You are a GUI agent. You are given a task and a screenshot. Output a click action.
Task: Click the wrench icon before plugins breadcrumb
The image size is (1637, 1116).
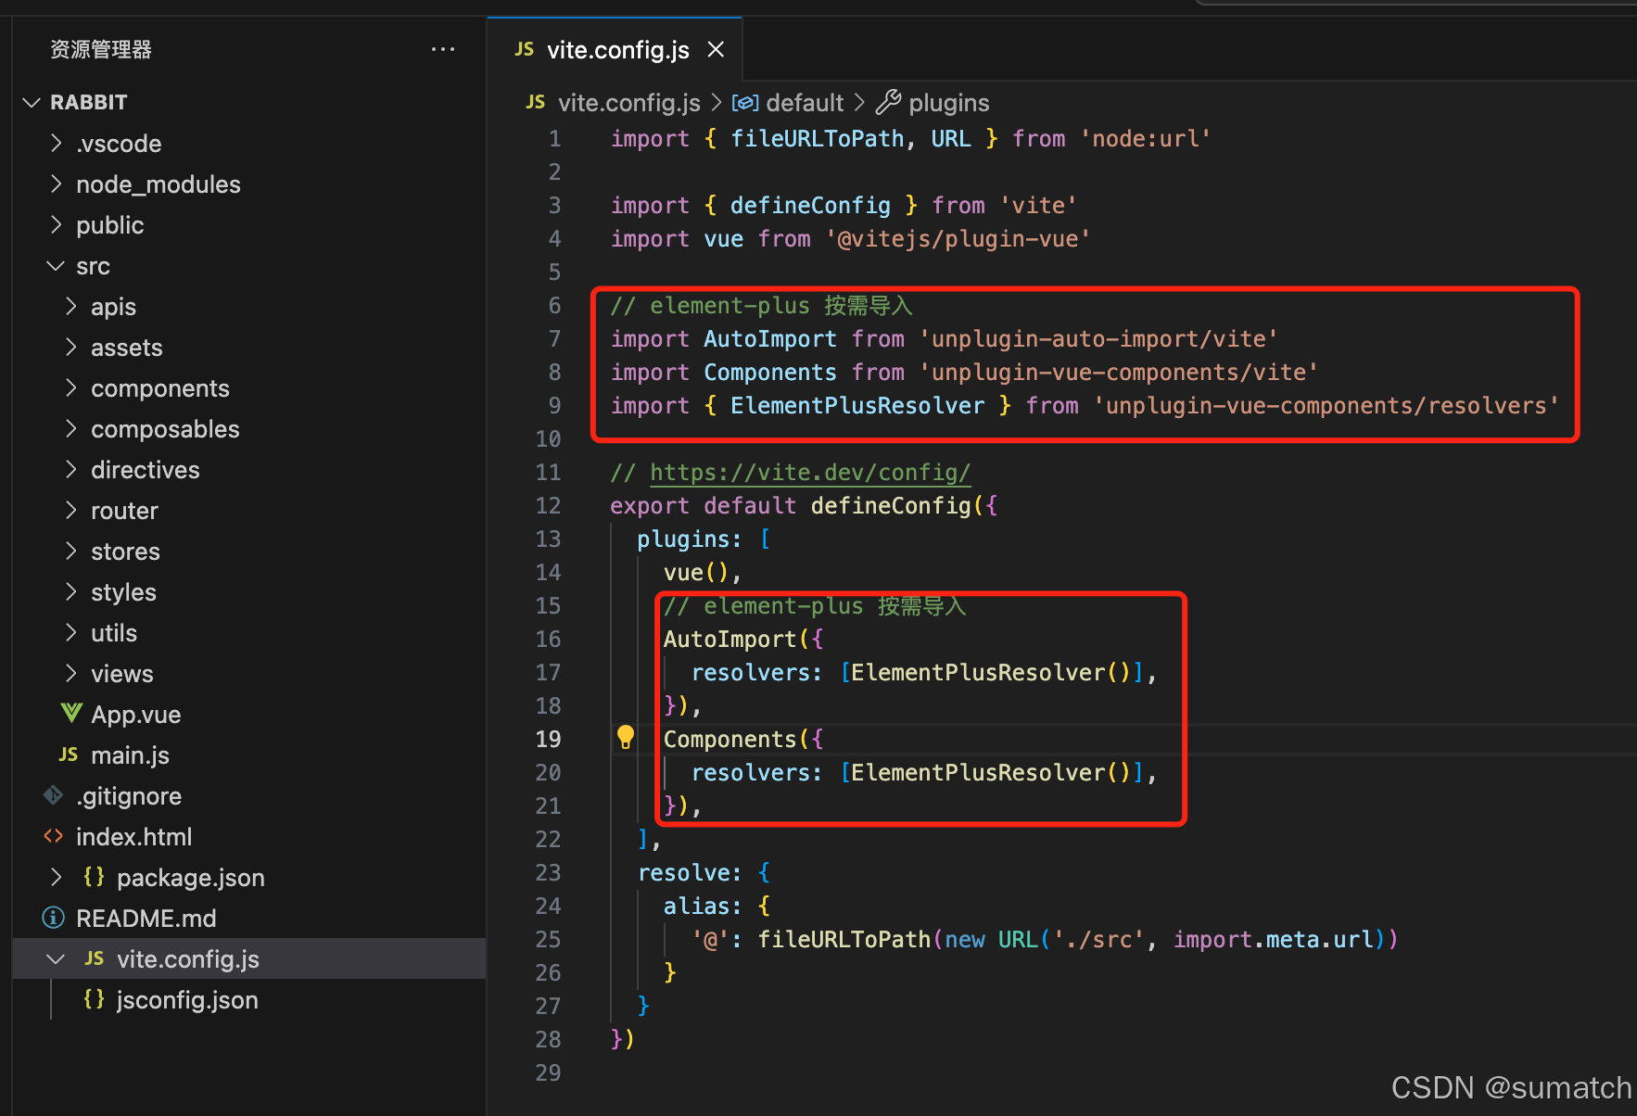click(x=888, y=102)
